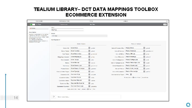192x108 pixels.
Task: Open the List of Prices dropdown
Action: [135, 69]
